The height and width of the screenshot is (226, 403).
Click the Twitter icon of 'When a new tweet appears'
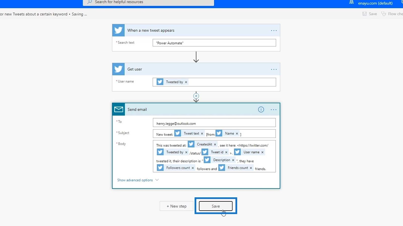tap(118, 30)
